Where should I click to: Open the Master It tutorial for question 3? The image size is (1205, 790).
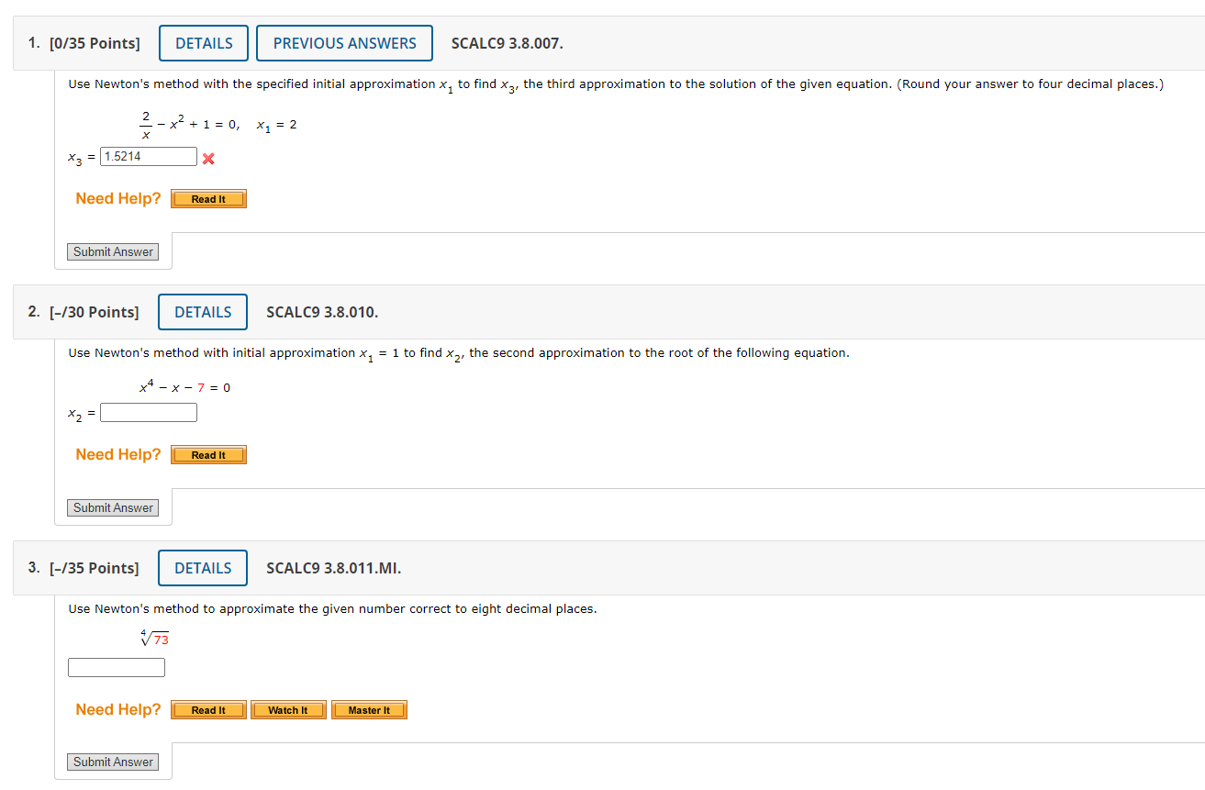tap(369, 709)
